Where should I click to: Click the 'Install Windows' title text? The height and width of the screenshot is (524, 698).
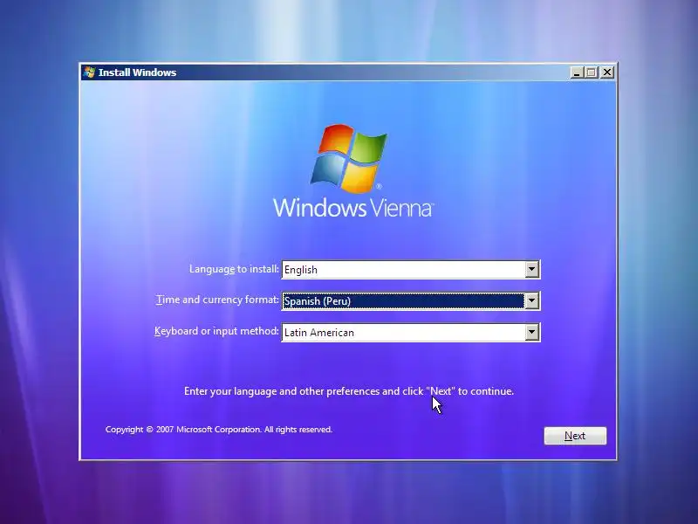coord(137,72)
